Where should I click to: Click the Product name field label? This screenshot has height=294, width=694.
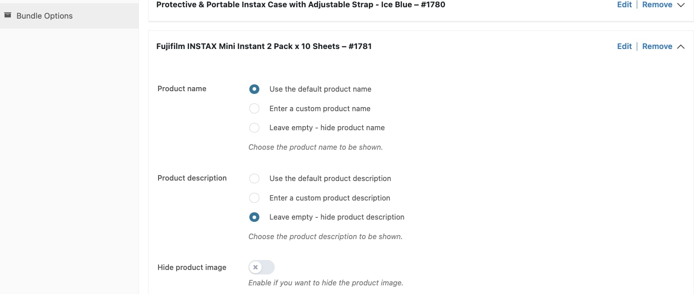click(182, 88)
